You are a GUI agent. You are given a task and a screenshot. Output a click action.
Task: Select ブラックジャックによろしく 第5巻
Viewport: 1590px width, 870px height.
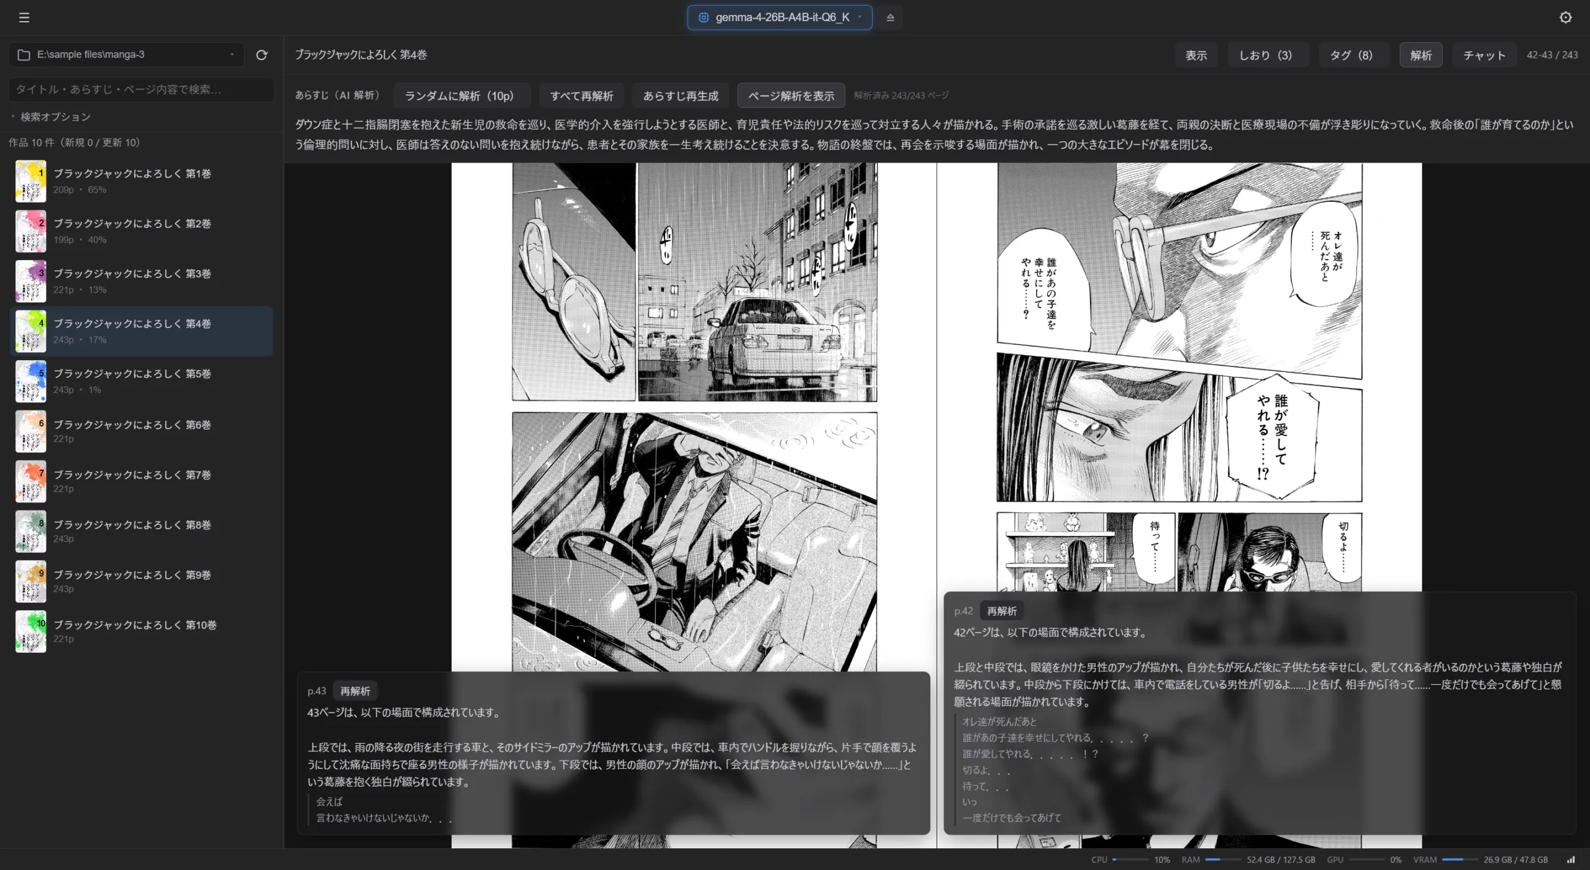pyautogui.click(x=142, y=381)
